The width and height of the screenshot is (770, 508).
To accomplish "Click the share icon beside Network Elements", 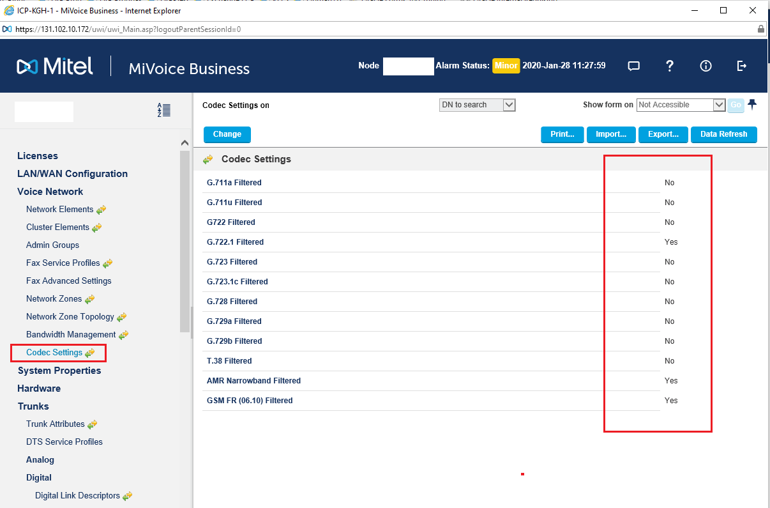I will [101, 210].
